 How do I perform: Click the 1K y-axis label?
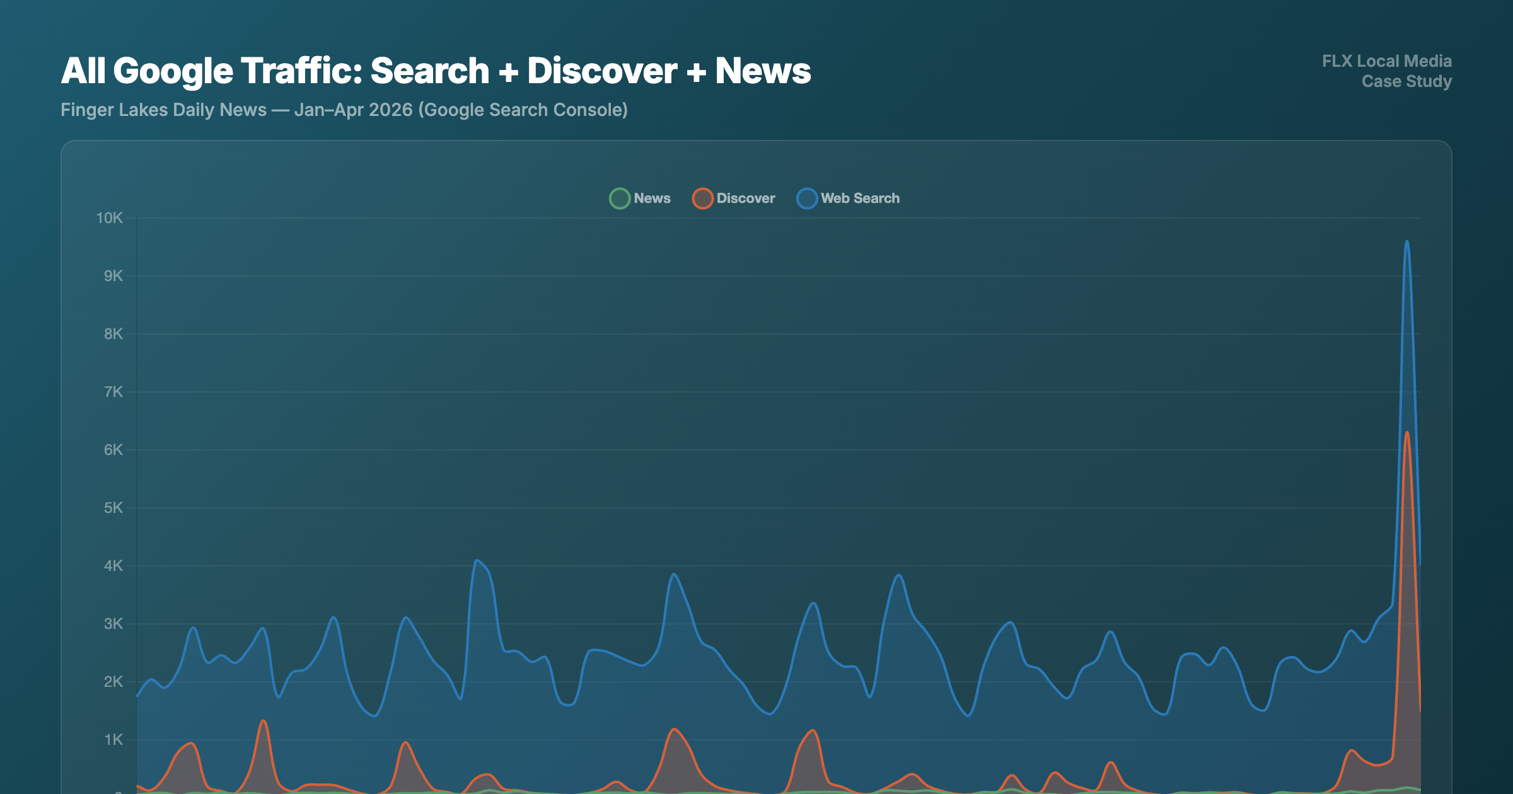(x=113, y=740)
